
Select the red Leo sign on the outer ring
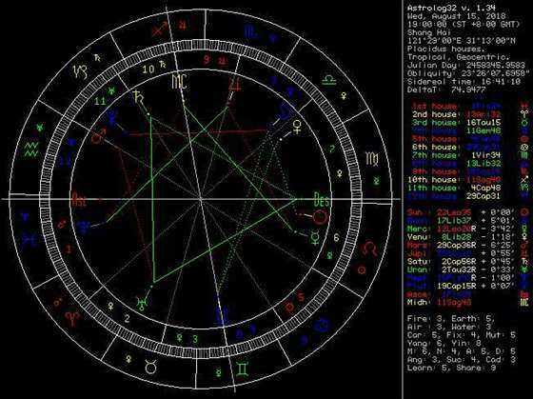click(x=369, y=249)
